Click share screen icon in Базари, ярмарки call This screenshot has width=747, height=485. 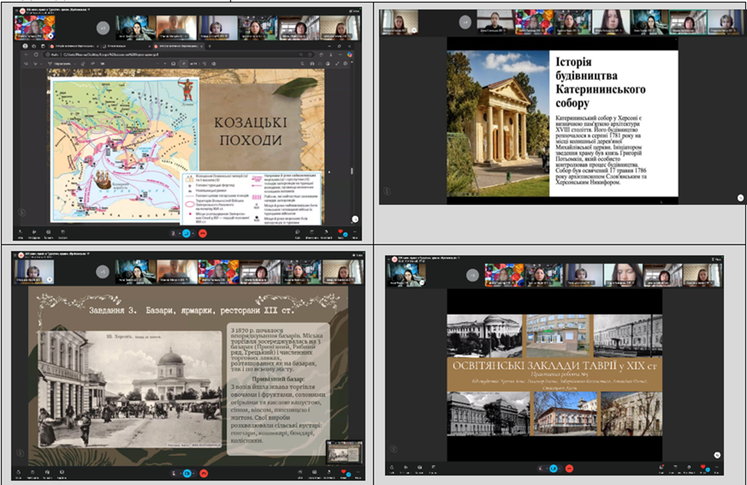click(314, 472)
